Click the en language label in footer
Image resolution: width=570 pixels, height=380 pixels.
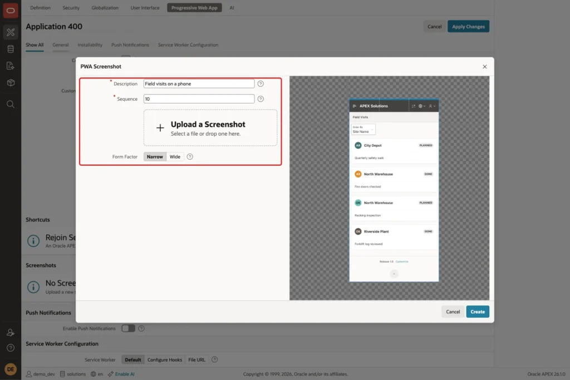(100, 374)
